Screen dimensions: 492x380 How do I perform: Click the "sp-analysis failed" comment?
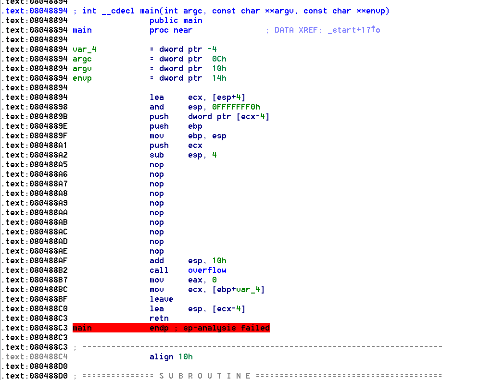pyautogui.click(x=226, y=328)
